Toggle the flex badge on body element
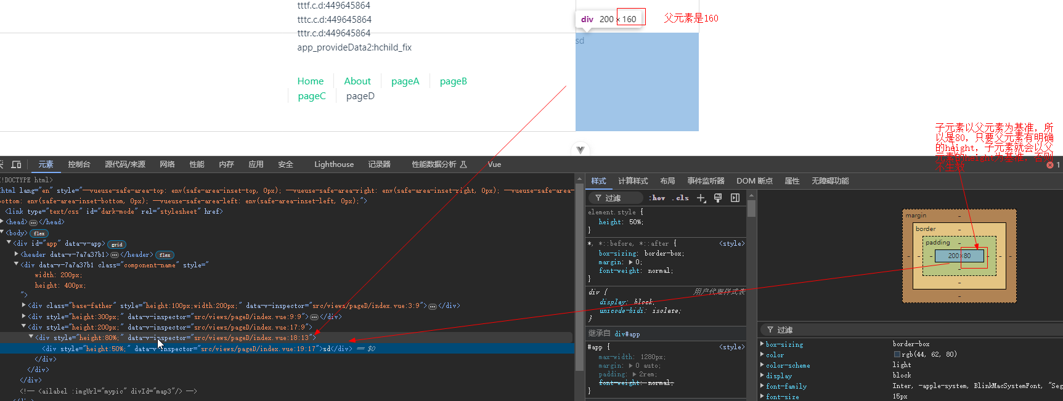The width and height of the screenshot is (1063, 401). pos(39,233)
